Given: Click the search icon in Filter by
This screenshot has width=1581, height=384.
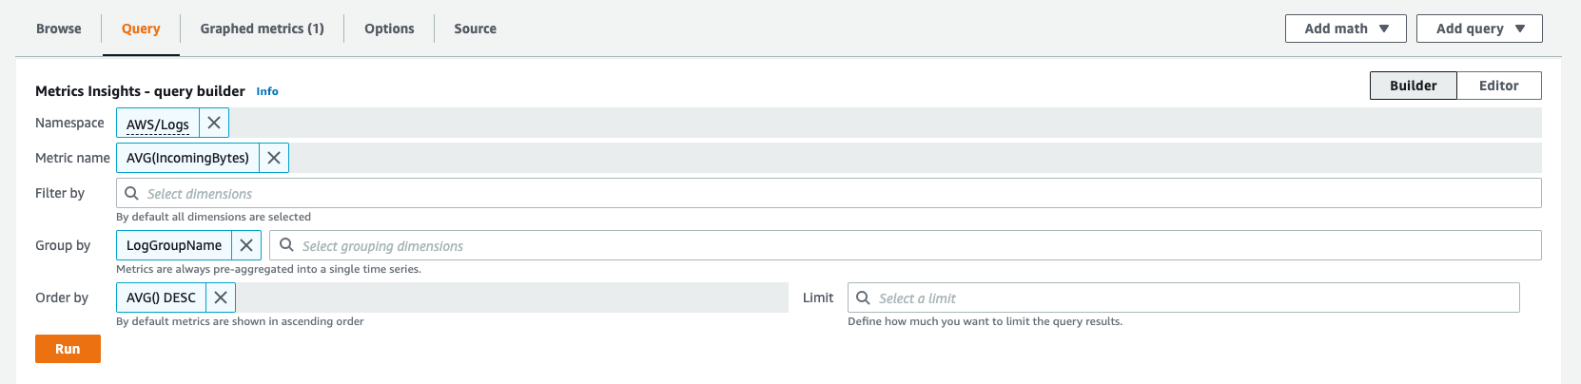Looking at the screenshot, I should click(x=132, y=193).
